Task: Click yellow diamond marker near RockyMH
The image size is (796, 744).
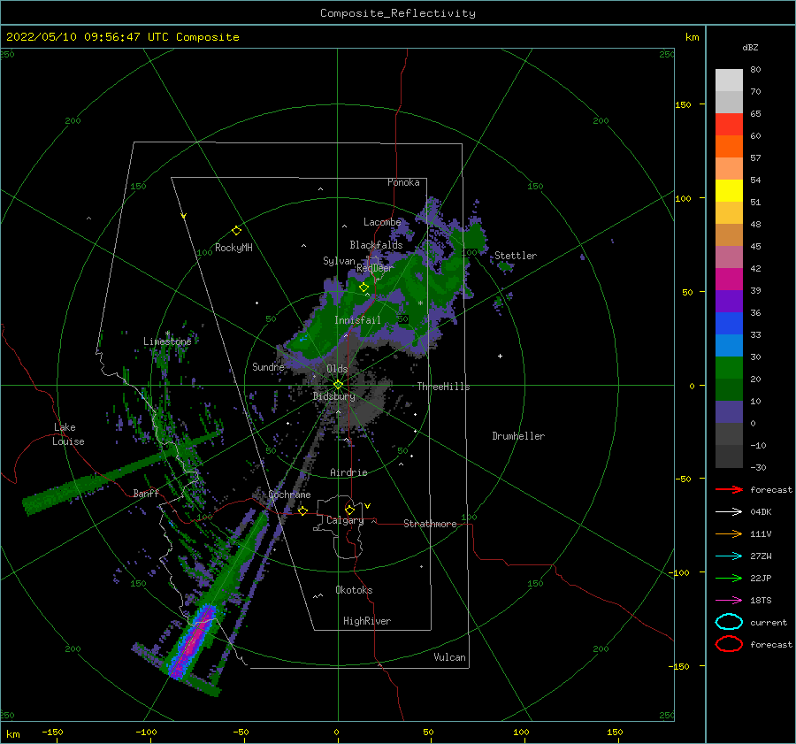Action: coord(236,231)
